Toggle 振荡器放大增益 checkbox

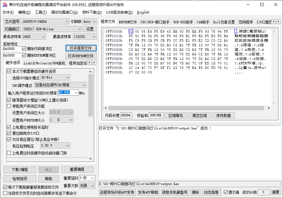[9, 100]
